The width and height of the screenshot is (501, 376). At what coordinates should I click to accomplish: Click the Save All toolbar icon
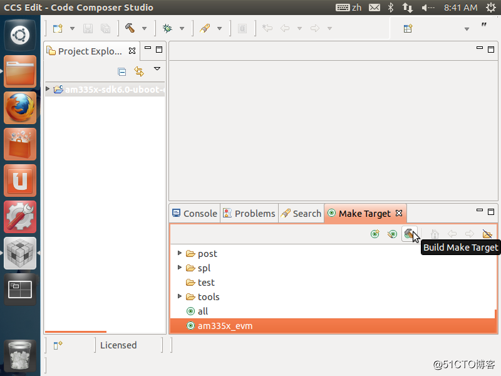tap(105, 28)
